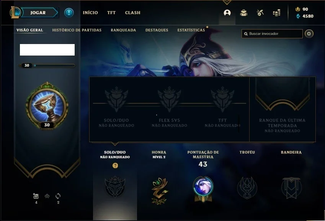Switch to Histórico de Partidas tab
325x221 pixels.
point(77,30)
